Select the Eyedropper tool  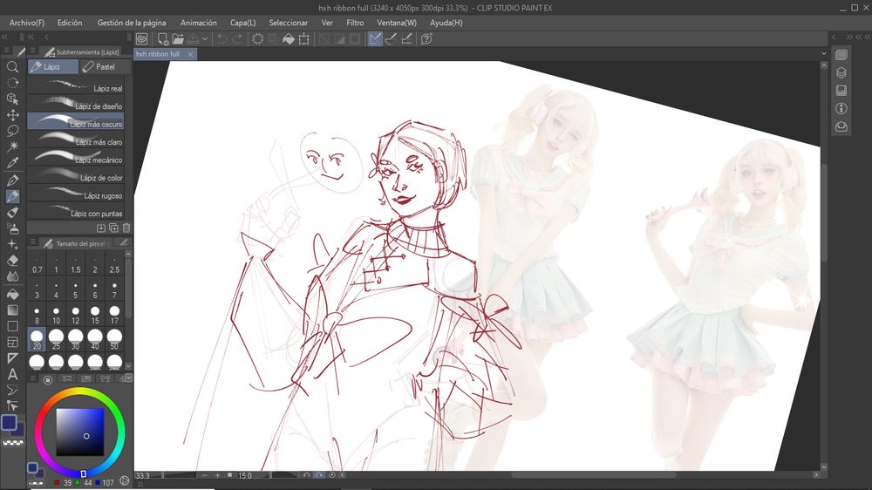[x=12, y=163]
